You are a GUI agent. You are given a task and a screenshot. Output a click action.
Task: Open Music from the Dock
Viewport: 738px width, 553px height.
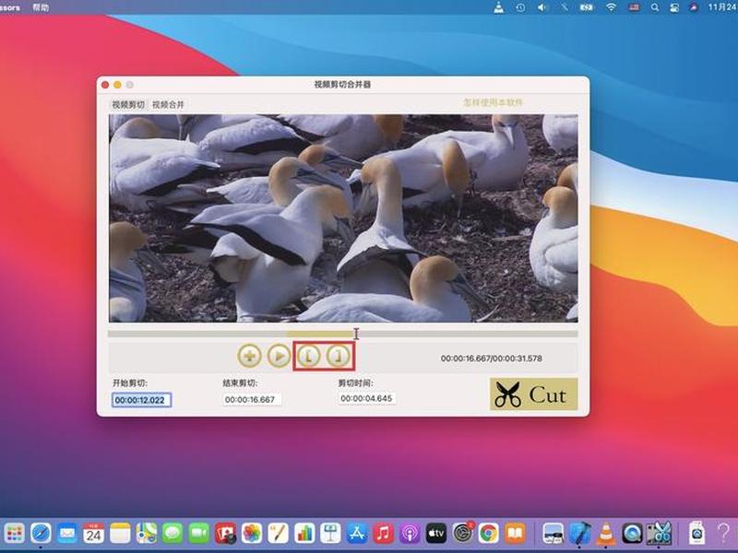(384, 534)
